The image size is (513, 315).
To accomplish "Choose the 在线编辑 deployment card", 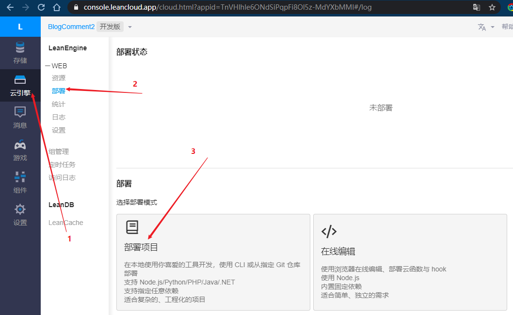I will tap(410, 262).
